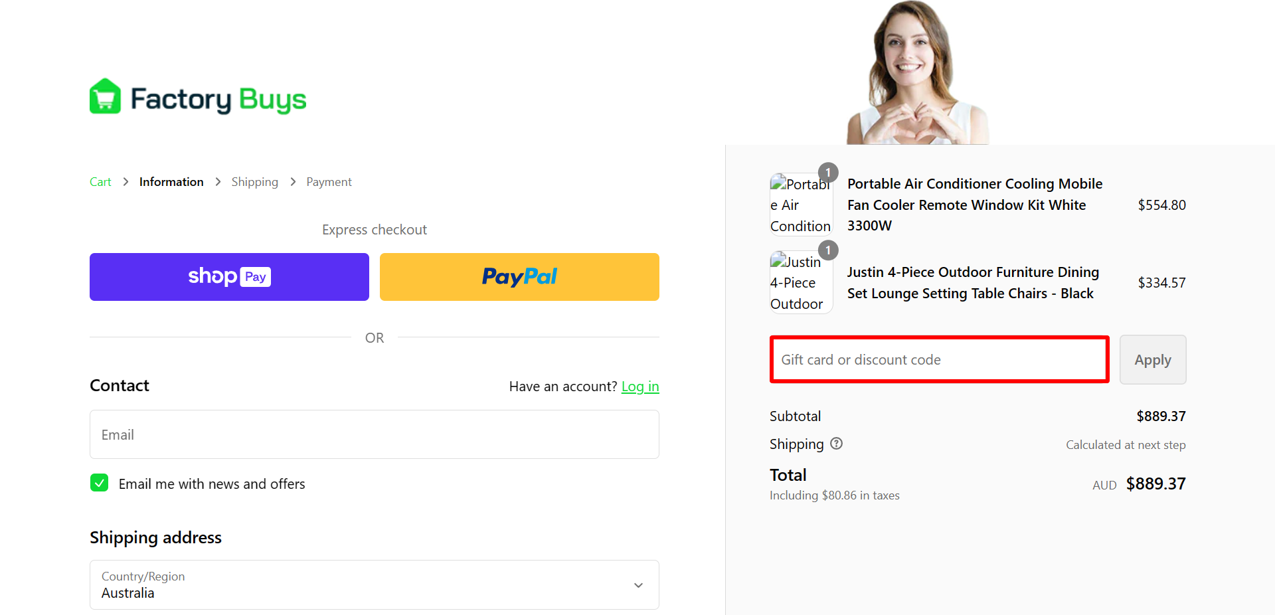The width and height of the screenshot is (1275, 615).
Task: Open the Country/Region dropdown
Action: (x=375, y=585)
